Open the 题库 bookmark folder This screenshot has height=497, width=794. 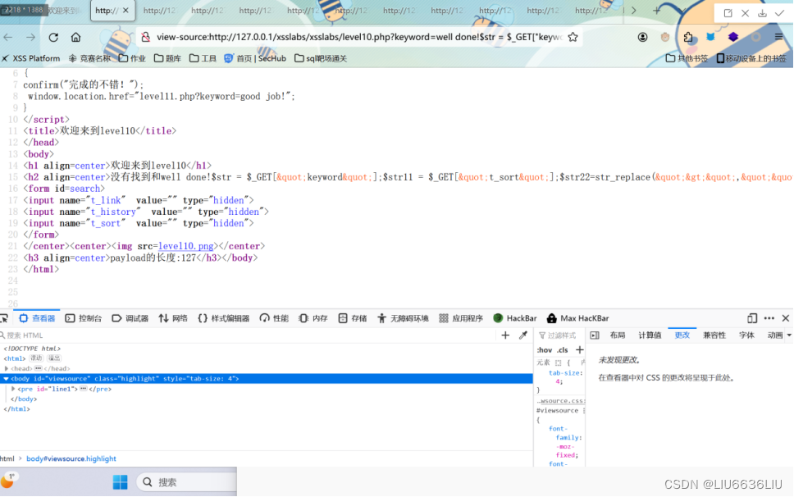coord(167,58)
